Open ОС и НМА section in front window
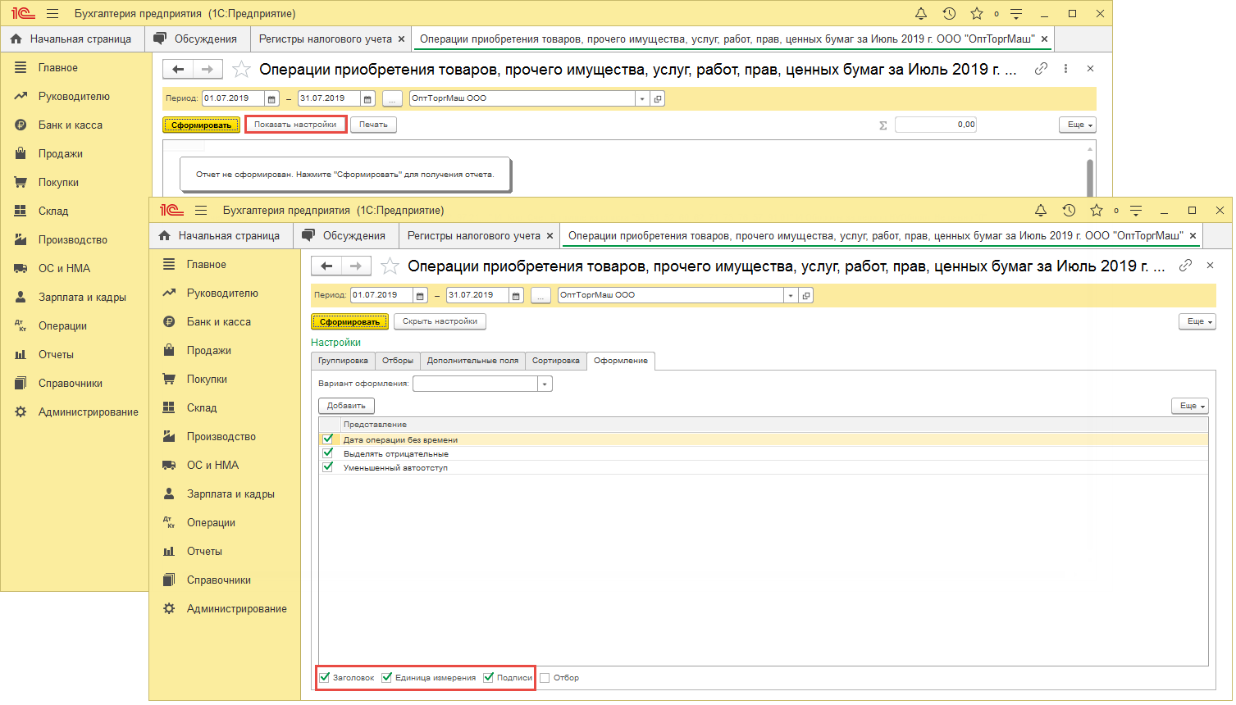1236x705 pixels. [212, 465]
